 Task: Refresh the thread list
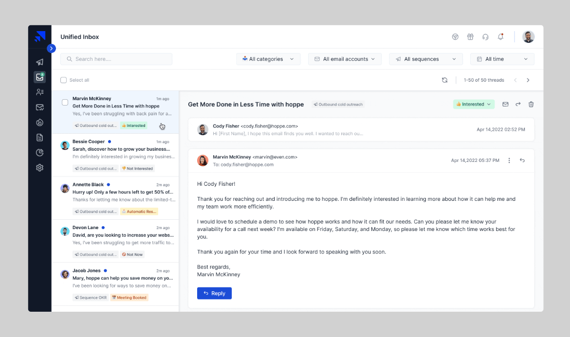pos(444,80)
